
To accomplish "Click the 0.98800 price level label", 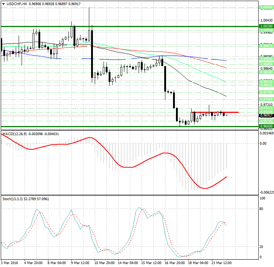I will (x=266, y=64).
